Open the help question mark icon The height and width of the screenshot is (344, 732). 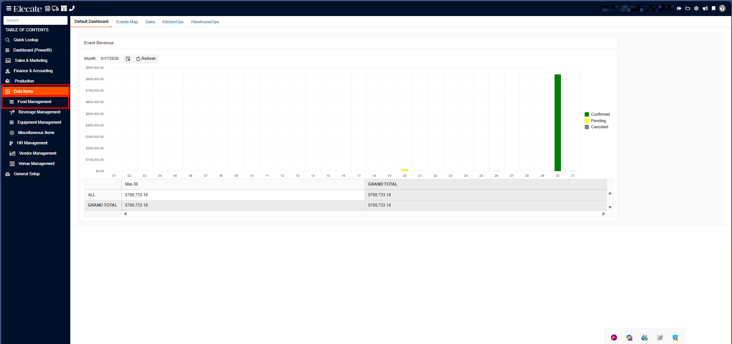point(722,8)
